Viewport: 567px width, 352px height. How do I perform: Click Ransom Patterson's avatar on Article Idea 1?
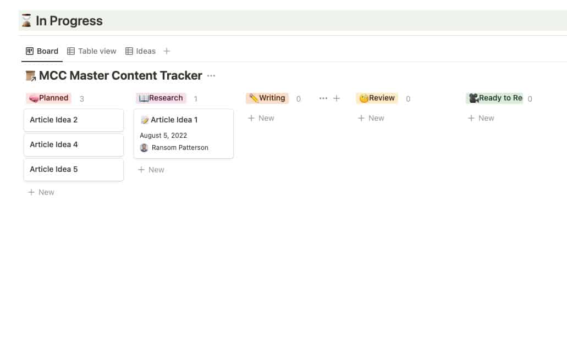coord(144,147)
